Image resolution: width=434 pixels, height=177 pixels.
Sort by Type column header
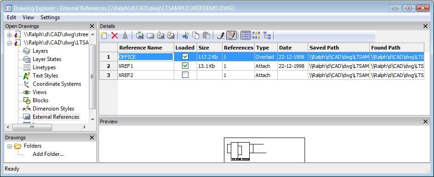(x=266, y=48)
